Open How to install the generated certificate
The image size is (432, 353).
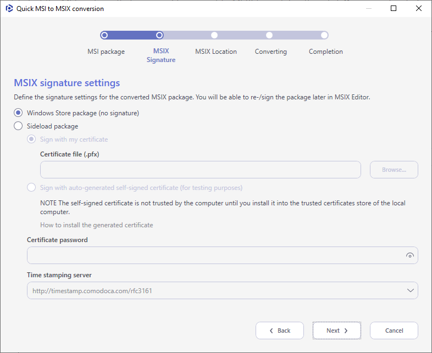96,225
